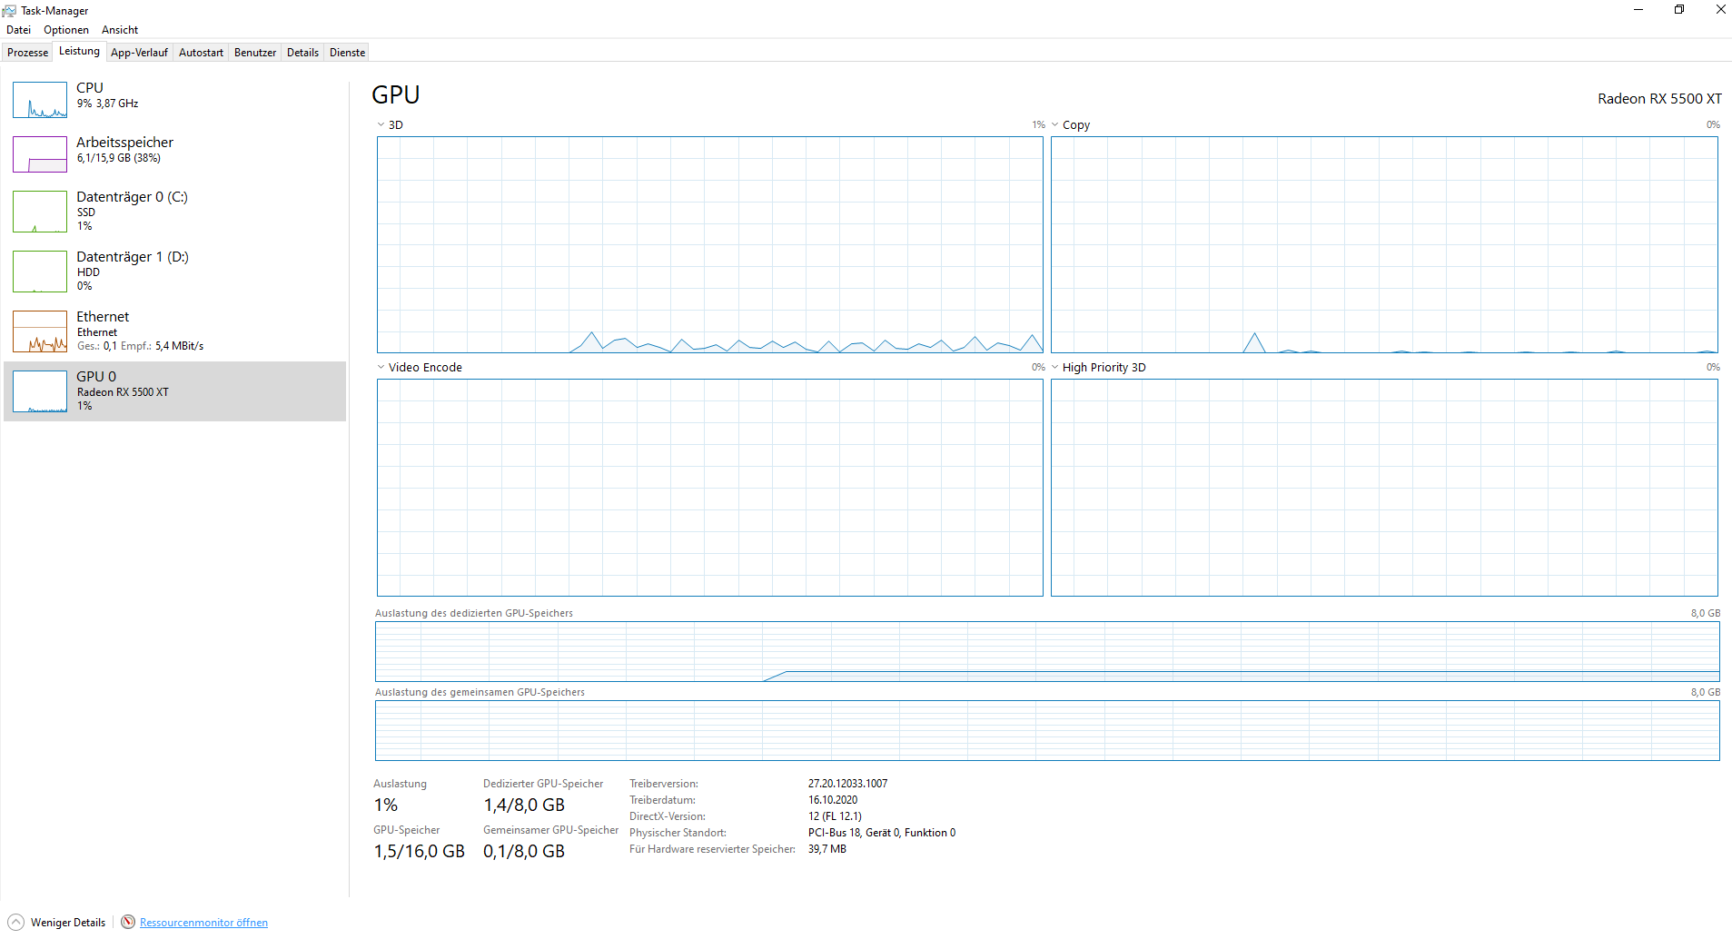This screenshot has height=939, width=1732.
Task: Open the Ansicht menu
Action: click(119, 29)
